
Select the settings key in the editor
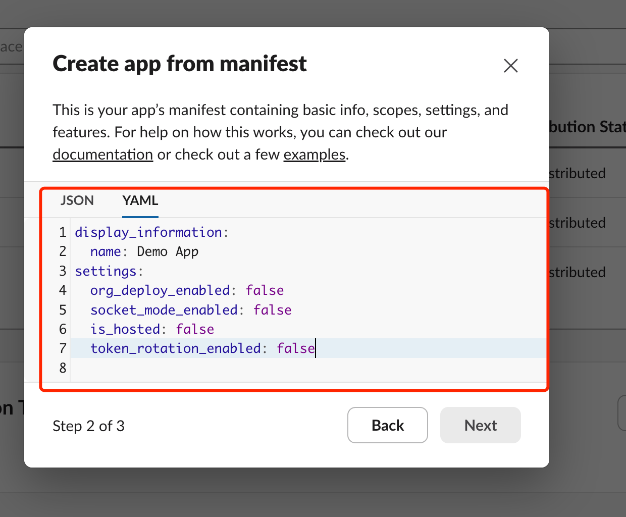click(106, 271)
